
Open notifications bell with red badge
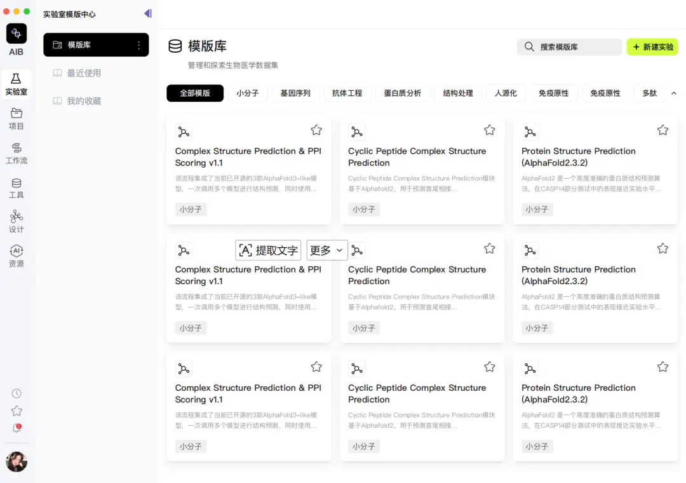(17, 428)
